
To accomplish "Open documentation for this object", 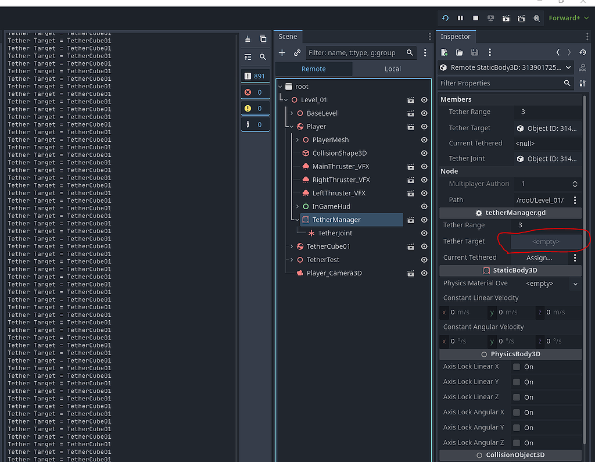I will pyautogui.click(x=582, y=68).
